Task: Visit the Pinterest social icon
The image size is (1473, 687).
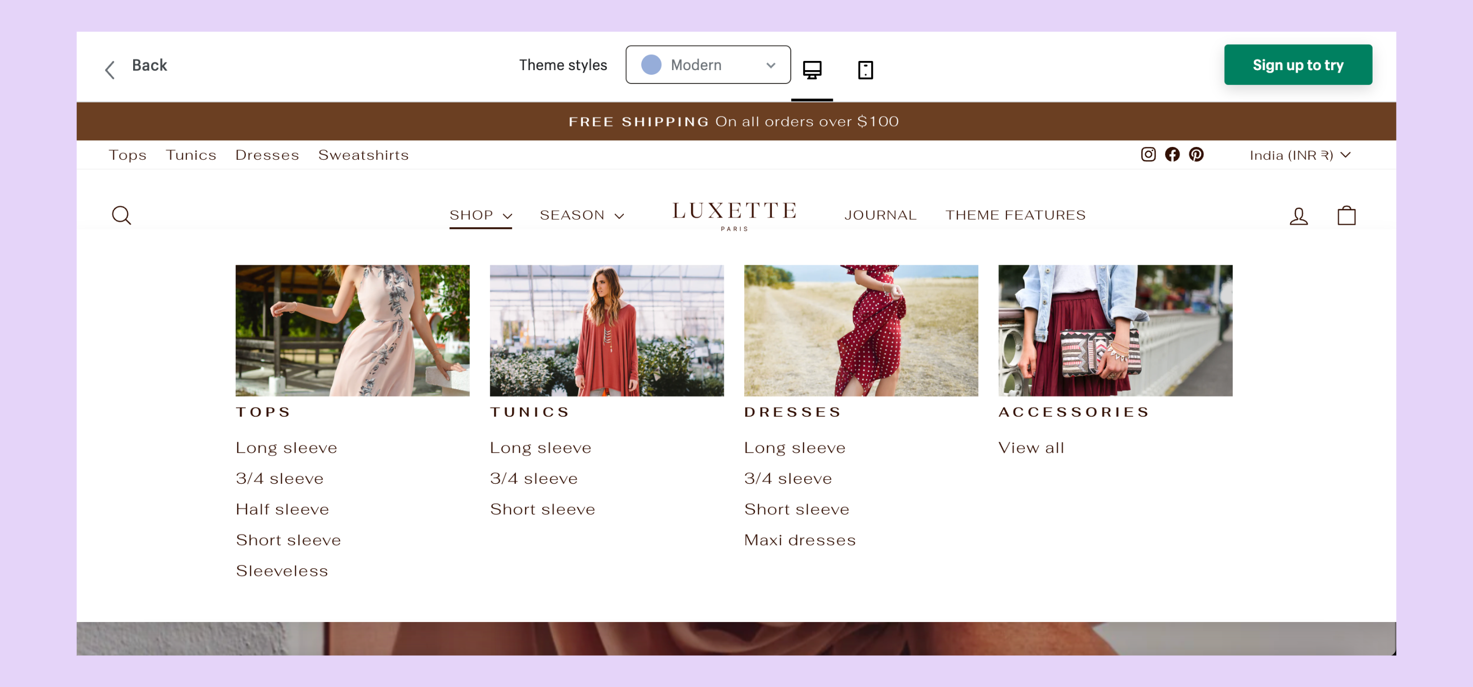Action: [x=1196, y=154]
